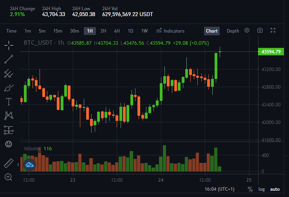Image resolution: width=289 pixels, height=197 pixels.
Task: Select the 4H timeframe
Action: click(117, 31)
